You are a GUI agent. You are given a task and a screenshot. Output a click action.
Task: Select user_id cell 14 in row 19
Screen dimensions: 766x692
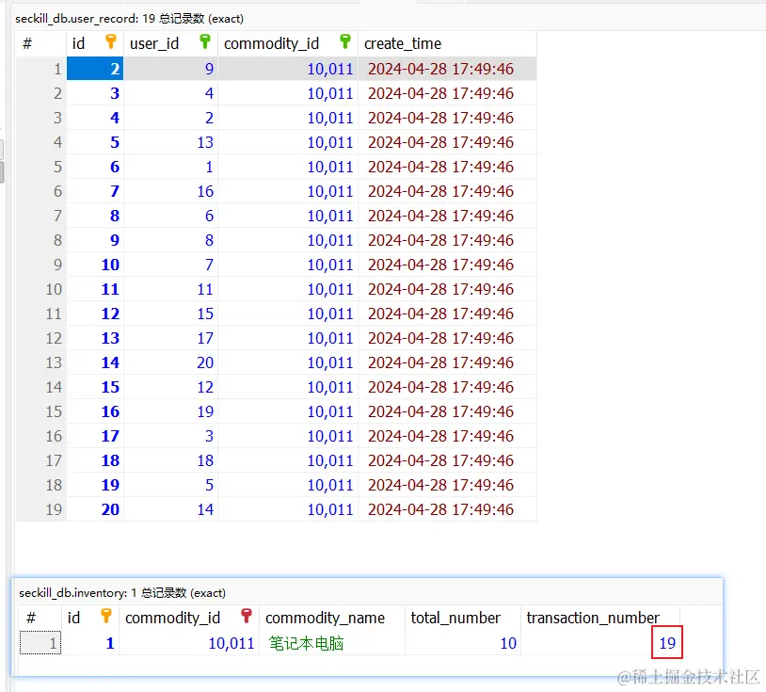pyautogui.click(x=170, y=509)
